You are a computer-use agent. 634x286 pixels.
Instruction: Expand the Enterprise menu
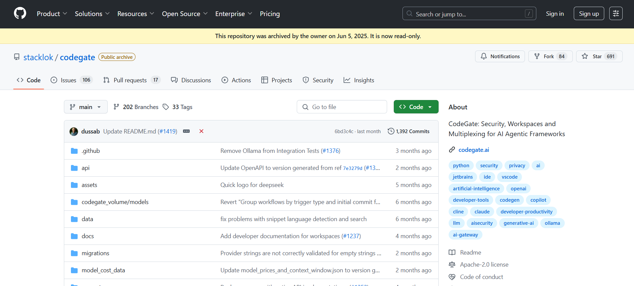[x=234, y=14]
